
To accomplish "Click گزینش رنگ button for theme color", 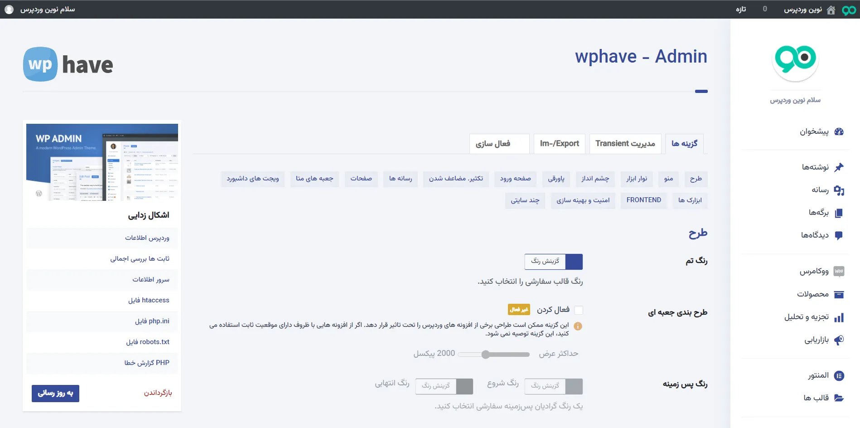I will (546, 262).
